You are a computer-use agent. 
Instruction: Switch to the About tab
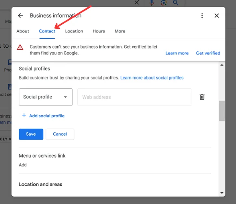pyautogui.click(x=22, y=31)
